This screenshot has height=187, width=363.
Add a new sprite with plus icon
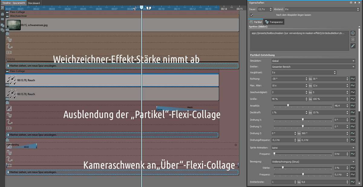pyautogui.click(x=353, y=33)
